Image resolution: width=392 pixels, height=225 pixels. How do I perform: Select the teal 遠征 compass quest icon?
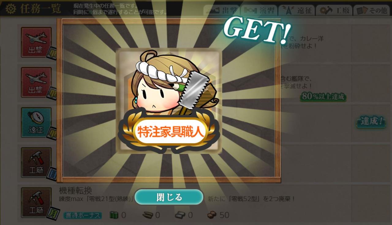pos(36,122)
